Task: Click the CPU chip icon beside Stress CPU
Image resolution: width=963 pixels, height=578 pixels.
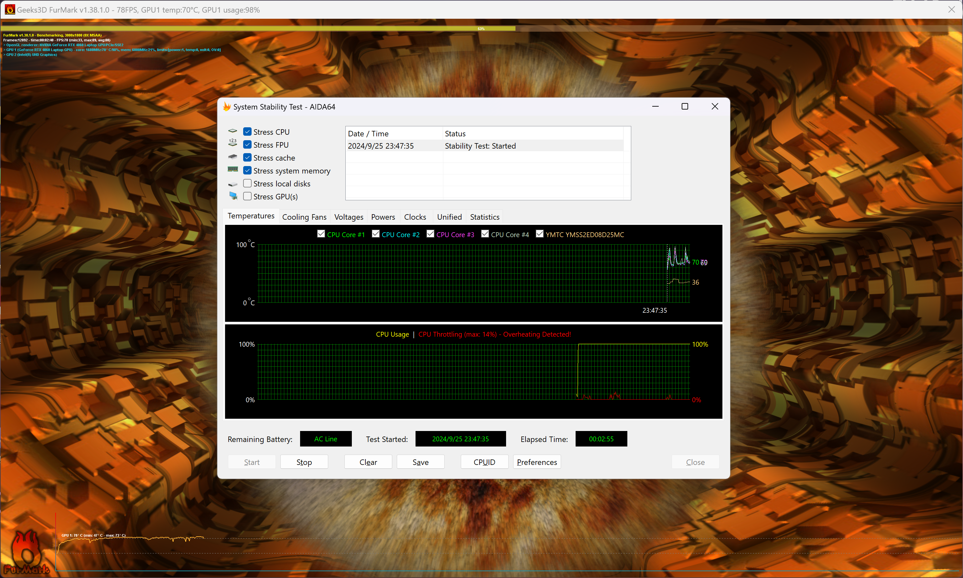Action: coord(233,131)
